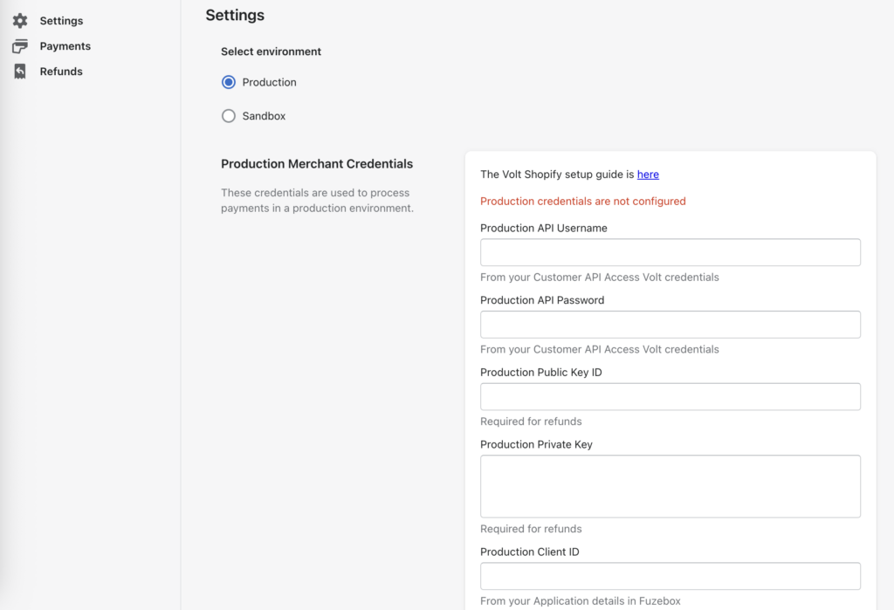Open Settings from the left sidebar

coord(61,20)
